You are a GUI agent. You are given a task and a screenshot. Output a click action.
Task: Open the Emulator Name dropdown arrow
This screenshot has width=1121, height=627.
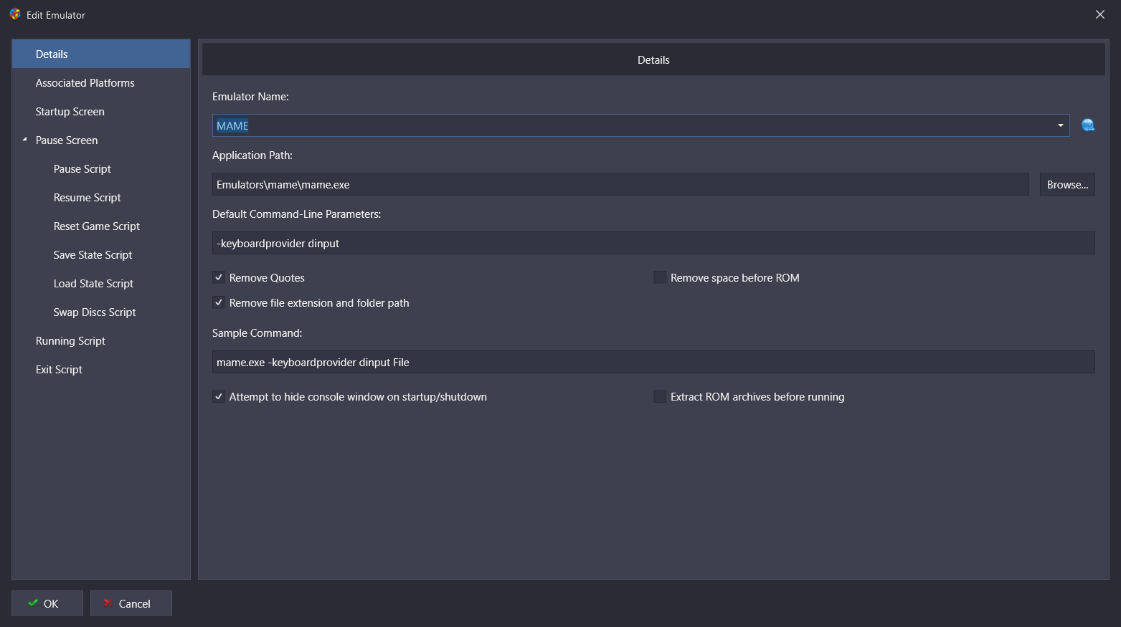[1060, 125]
